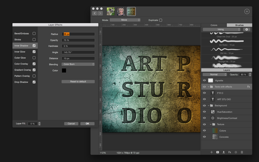
Task: Open the Mode Move dropdown
Action: (125, 20)
